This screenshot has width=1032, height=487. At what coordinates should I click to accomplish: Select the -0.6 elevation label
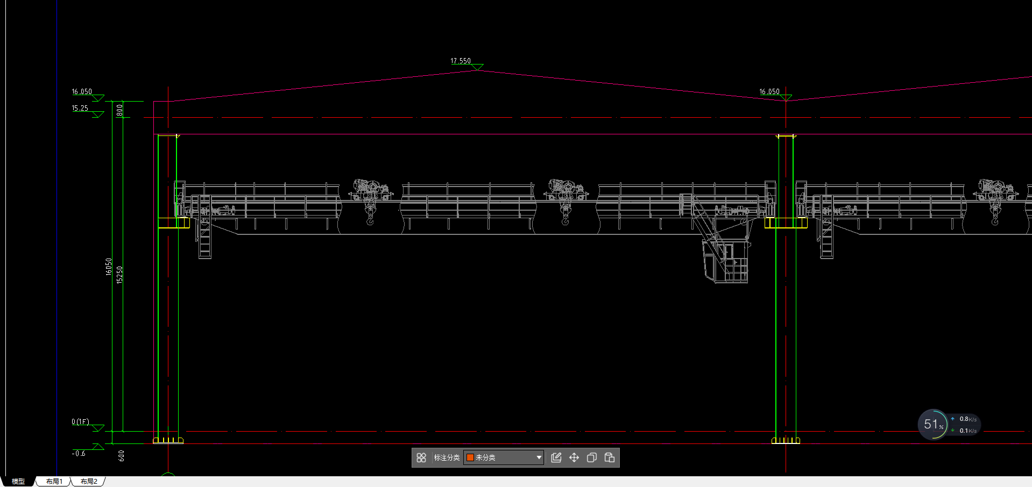click(x=79, y=453)
